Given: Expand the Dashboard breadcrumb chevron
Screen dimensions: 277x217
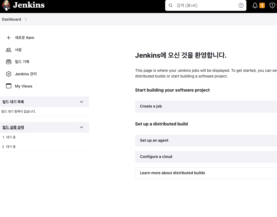Looking at the screenshot, I should click(26, 19).
